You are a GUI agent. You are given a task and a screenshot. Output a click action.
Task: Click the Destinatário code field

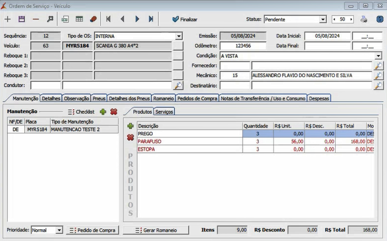pos(235,85)
